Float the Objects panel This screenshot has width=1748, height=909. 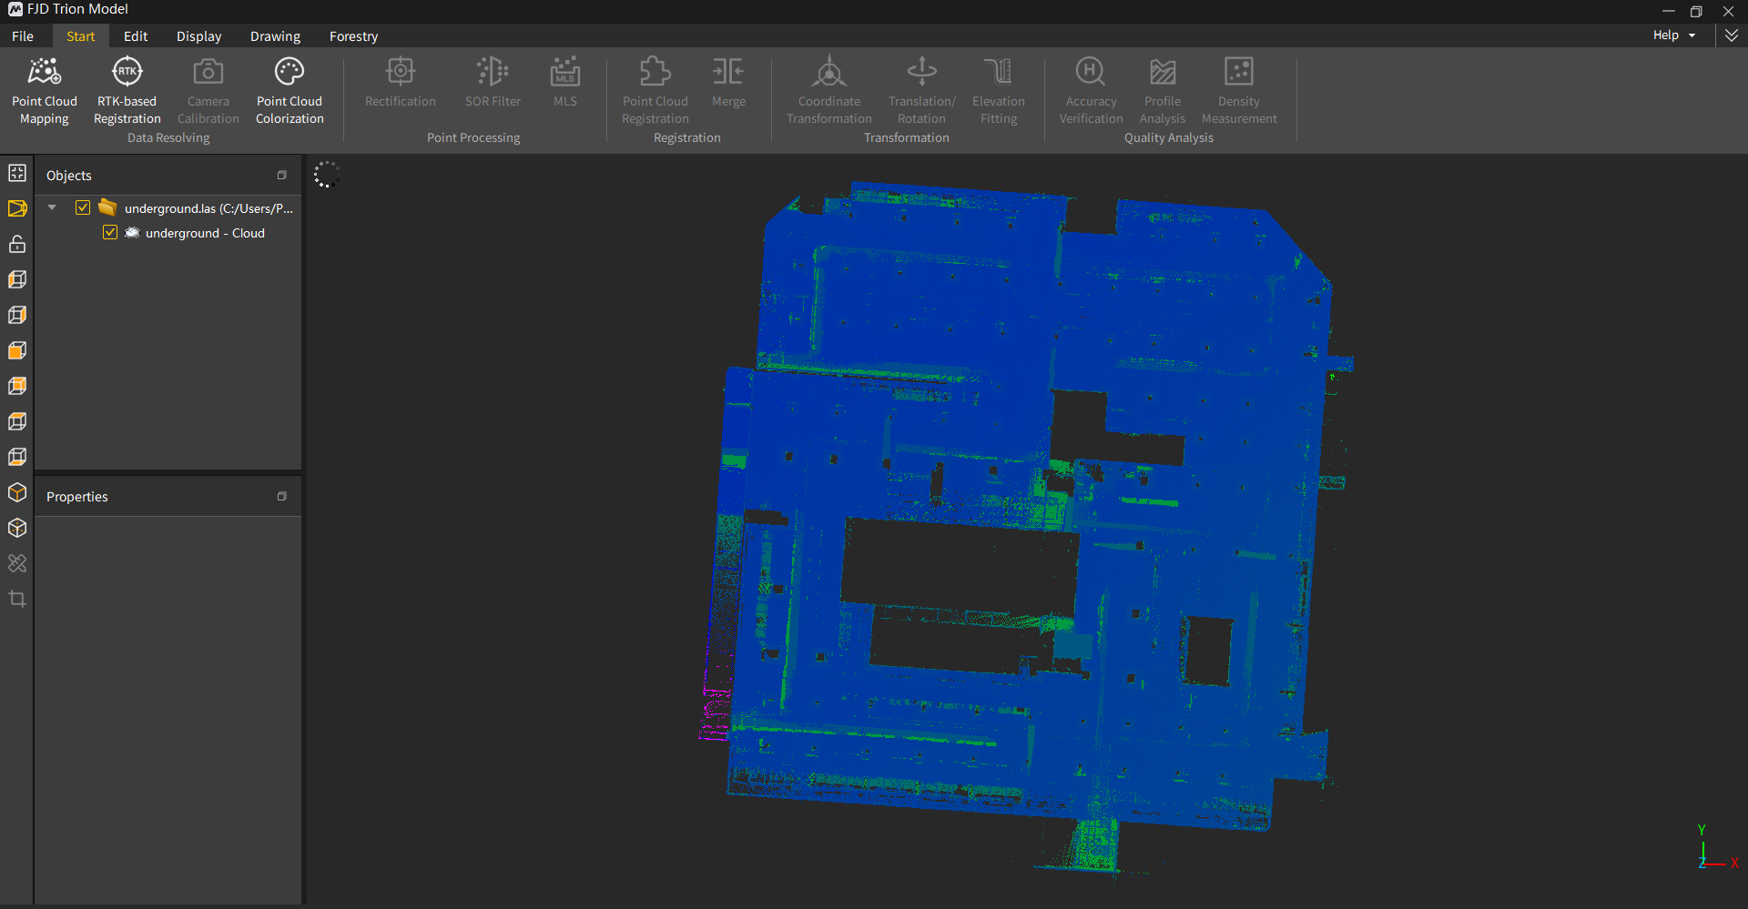281,175
